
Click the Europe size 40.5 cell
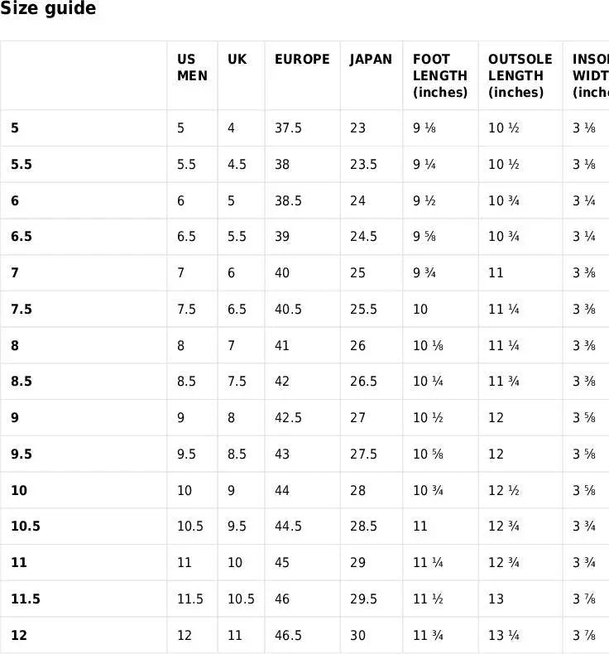[288, 310]
